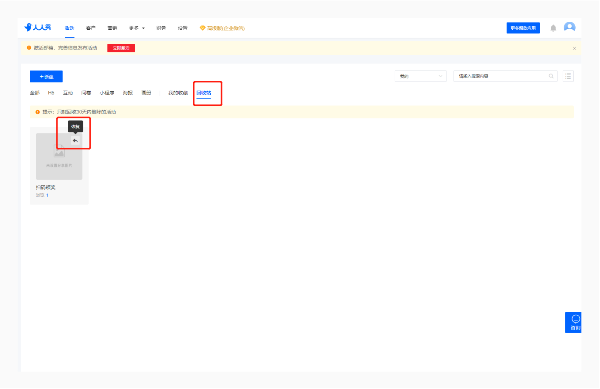Select the 问卷 category tab
Viewport: 600px width, 389px height.
click(86, 93)
